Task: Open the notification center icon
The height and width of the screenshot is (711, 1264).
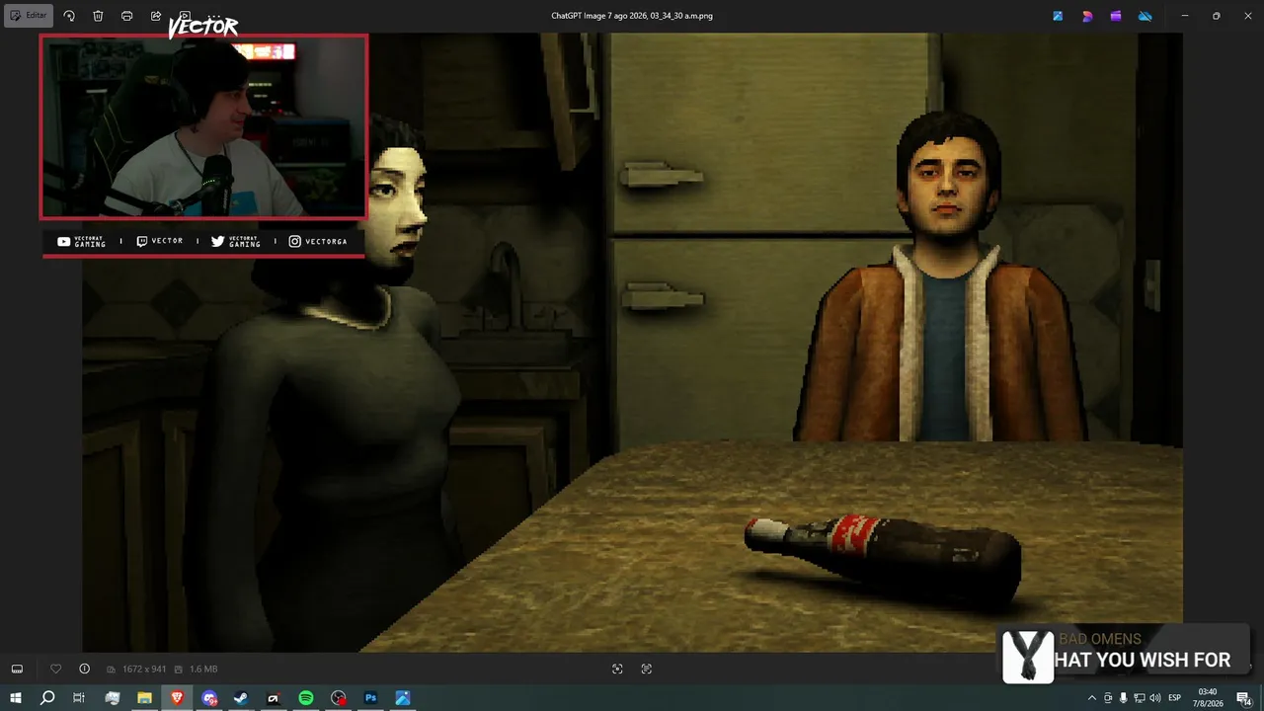Action: 1243,698
